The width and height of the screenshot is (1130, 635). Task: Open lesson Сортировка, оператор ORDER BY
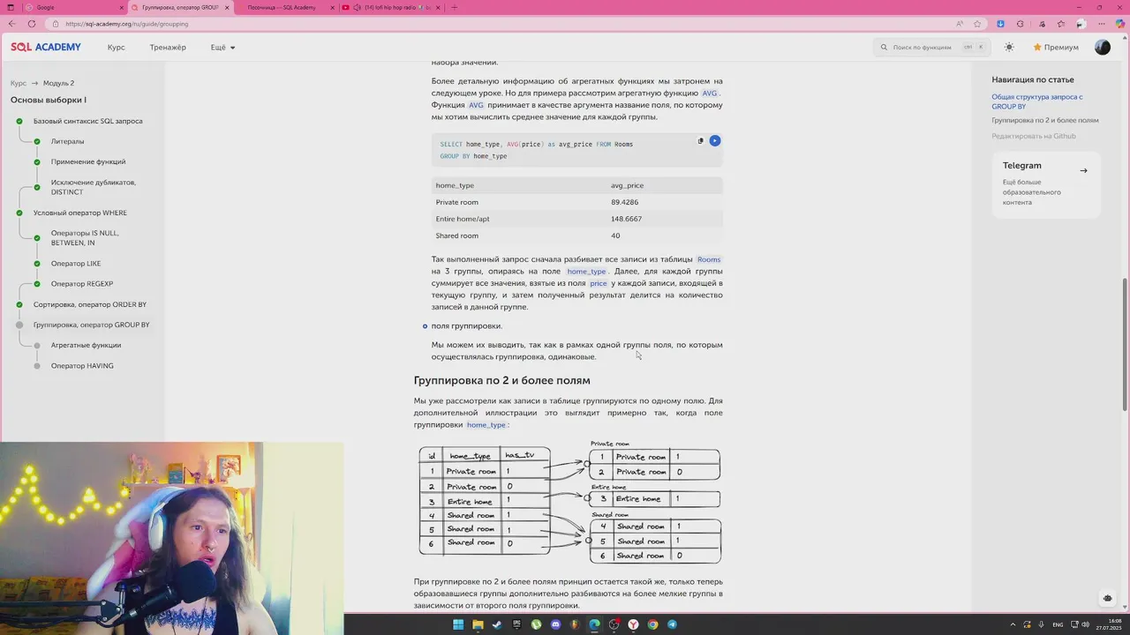pos(90,304)
